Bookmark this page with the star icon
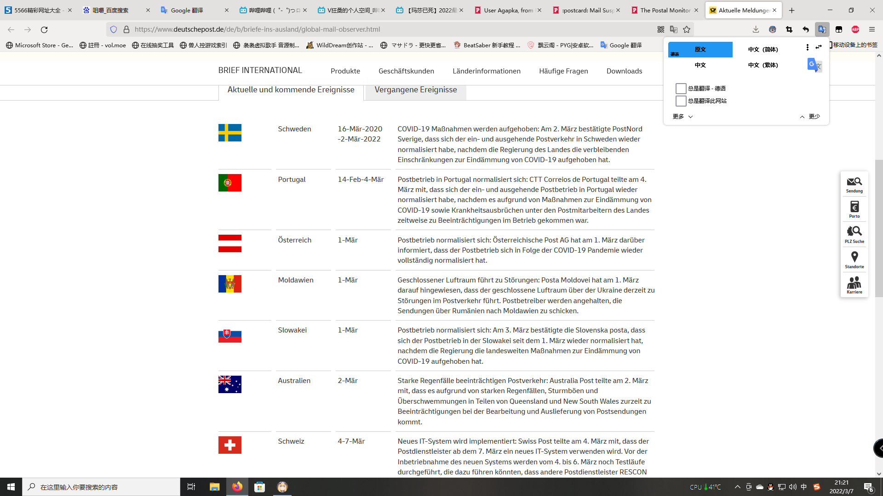The image size is (883, 496). 687,29
